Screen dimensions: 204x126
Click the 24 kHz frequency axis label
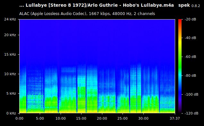pyautogui.click(x=10, y=19)
